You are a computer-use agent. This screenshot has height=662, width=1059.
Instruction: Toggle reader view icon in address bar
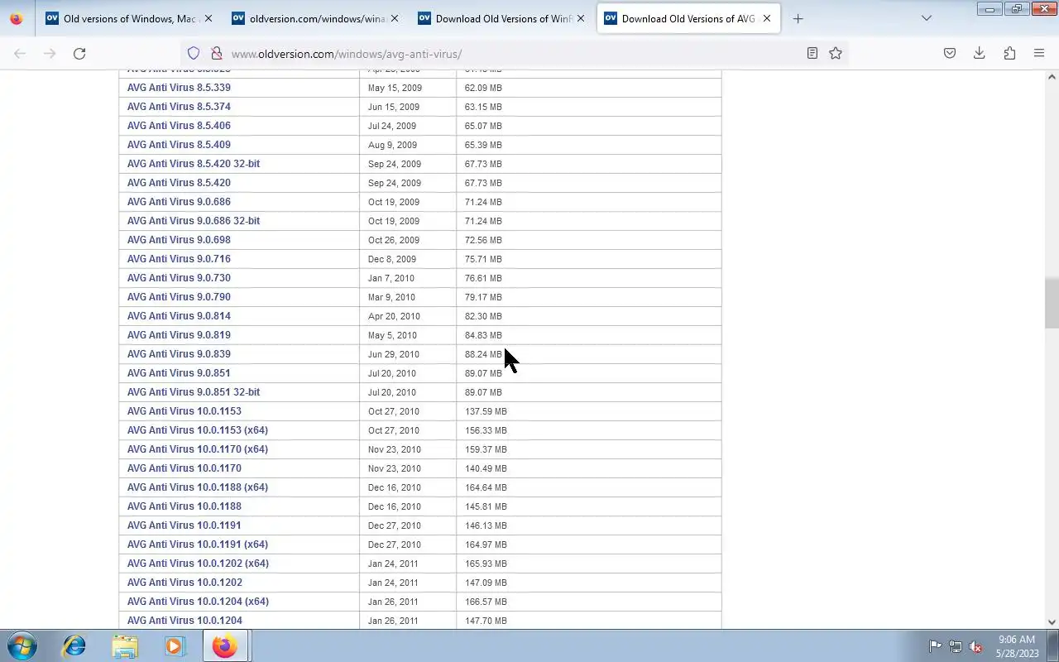(x=812, y=53)
